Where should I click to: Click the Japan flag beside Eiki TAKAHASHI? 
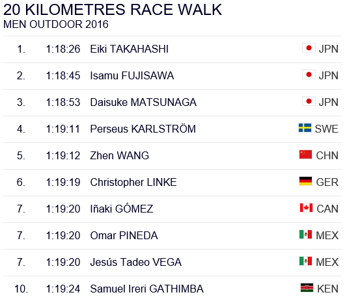coord(309,48)
